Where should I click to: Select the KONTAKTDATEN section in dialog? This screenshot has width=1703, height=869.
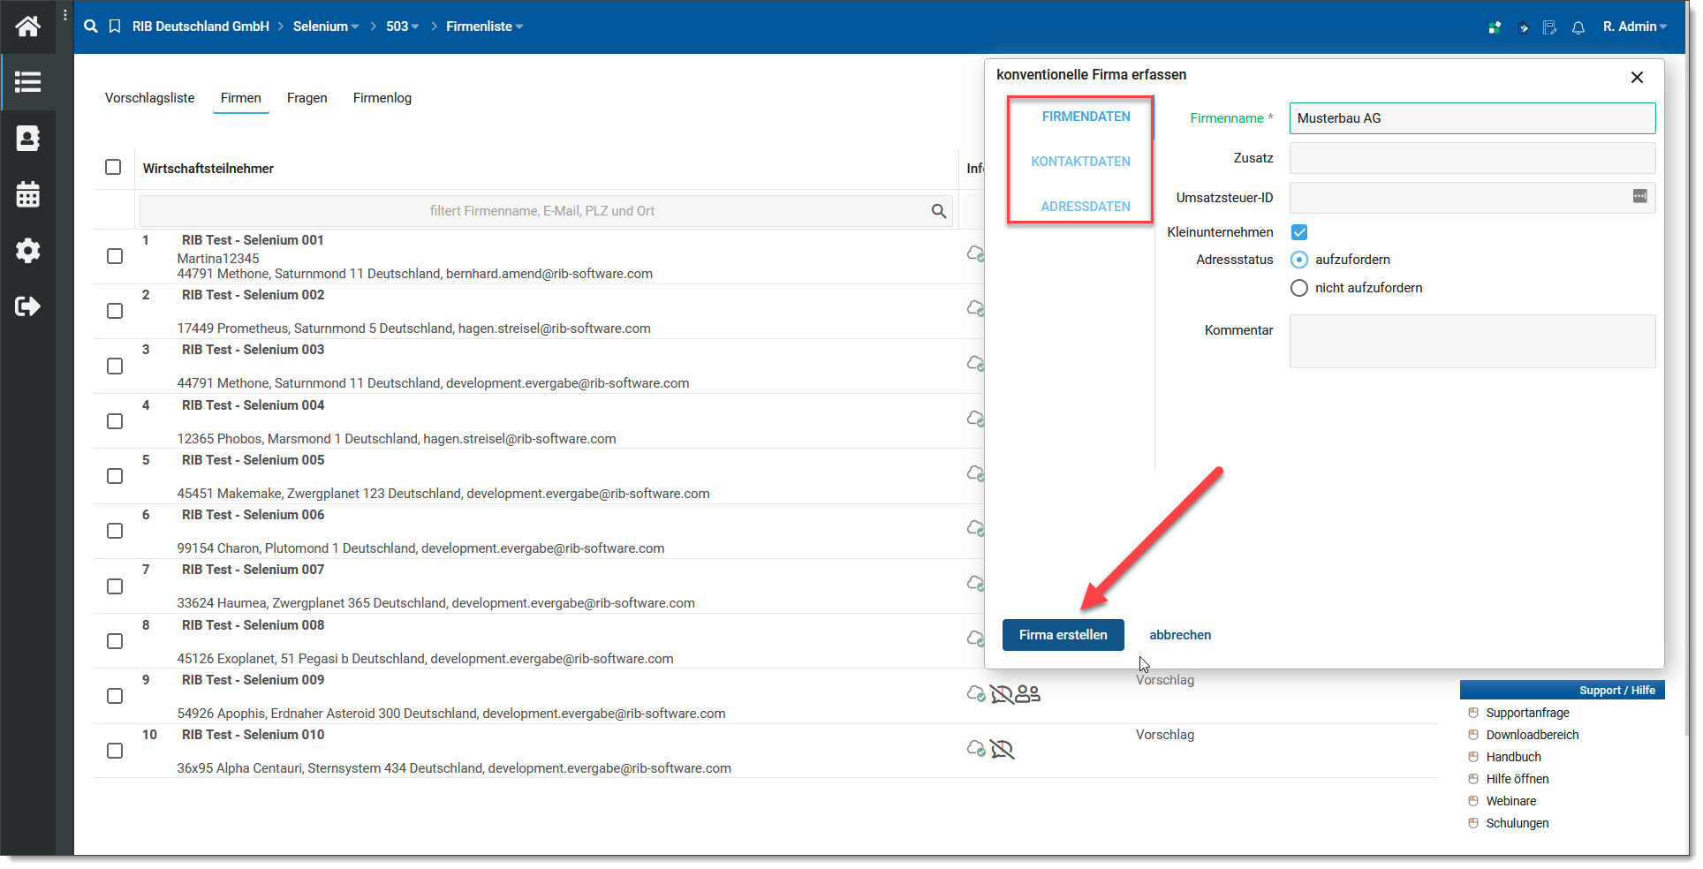(x=1080, y=162)
